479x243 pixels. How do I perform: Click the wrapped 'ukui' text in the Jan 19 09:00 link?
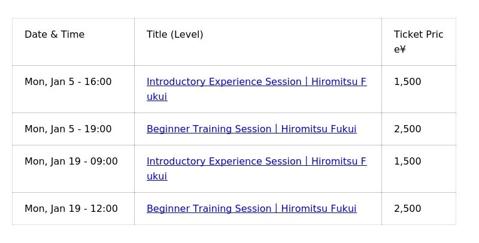click(157, 177)
